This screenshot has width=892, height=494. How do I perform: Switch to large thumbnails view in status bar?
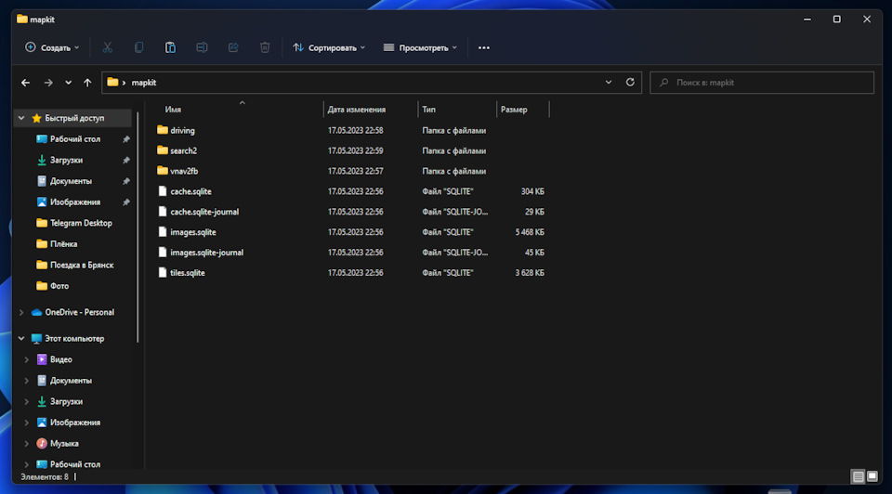click(872, 476)
